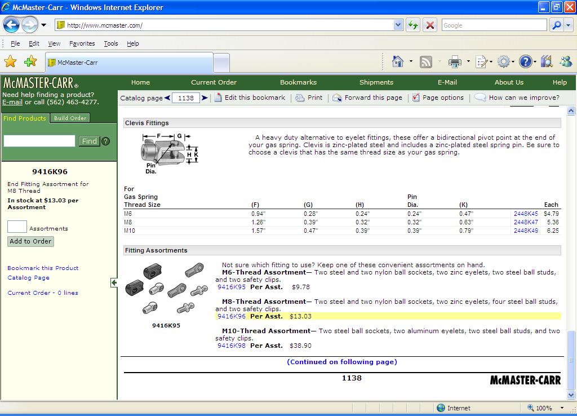Open the zoom level dropdown

562,408
